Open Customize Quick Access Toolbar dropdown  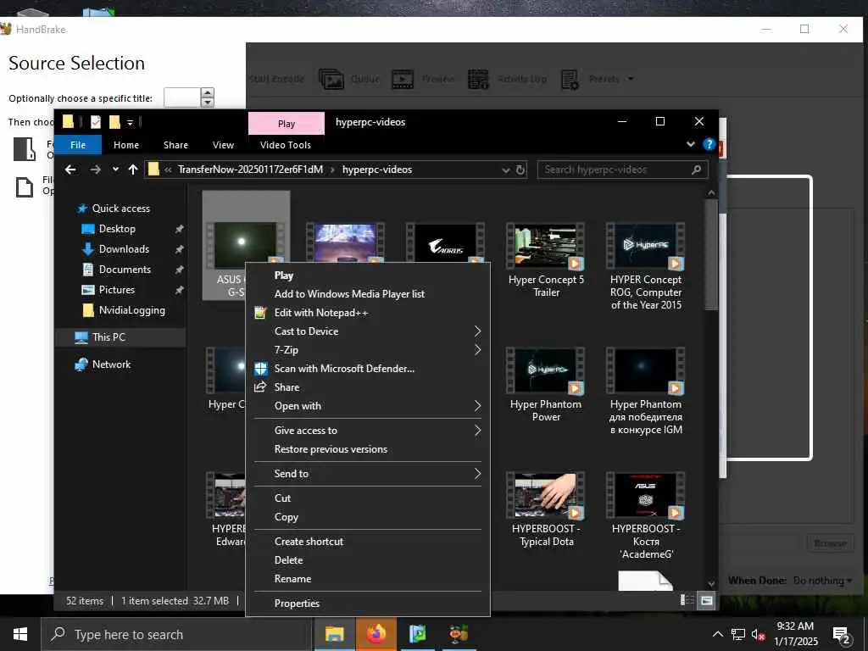[x=130, y=122]
